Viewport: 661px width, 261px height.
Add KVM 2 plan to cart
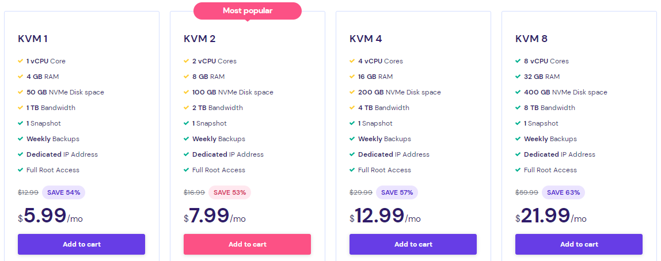pyautogui.click(x=247, y=244)
